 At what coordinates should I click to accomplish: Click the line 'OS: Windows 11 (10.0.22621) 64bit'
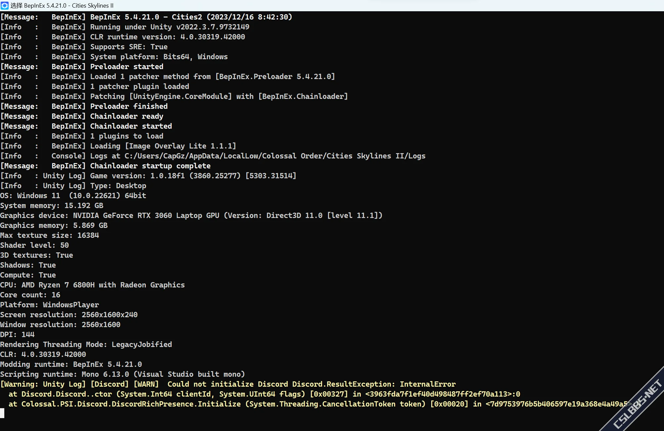pyautogui.click(x=73, y=196)
